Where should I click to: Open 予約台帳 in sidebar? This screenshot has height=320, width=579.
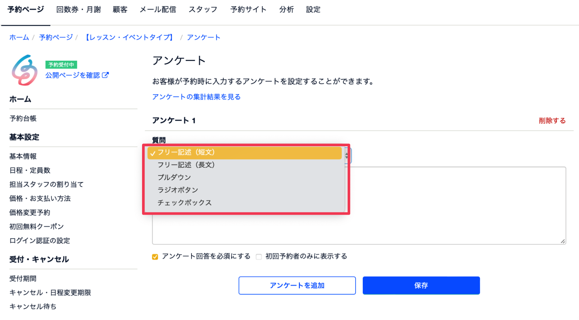click(23, 118)
